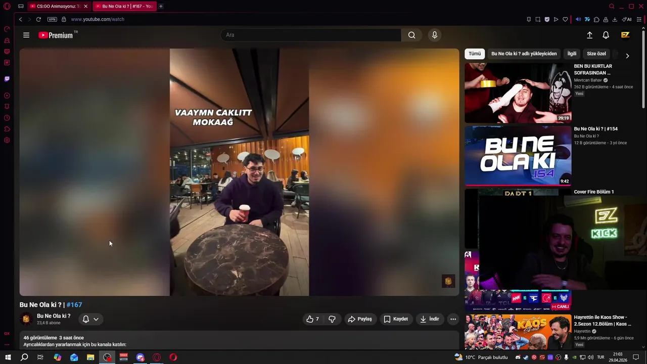Open Twitch in Opera sidebar
This screenshot has height=364, width=647.
[x=7, y=79]
